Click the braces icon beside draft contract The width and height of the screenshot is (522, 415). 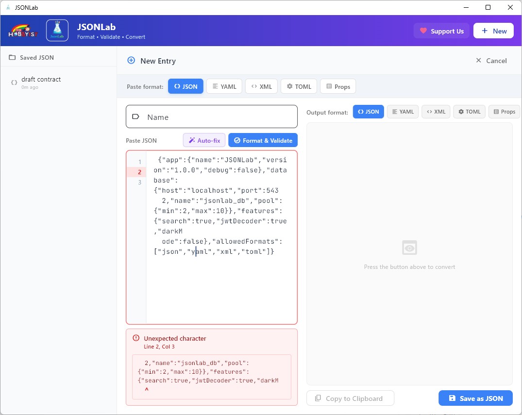[x=14, y=83]
